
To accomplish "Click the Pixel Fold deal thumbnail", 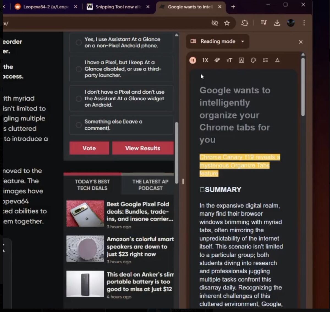I will click(85, 214).
